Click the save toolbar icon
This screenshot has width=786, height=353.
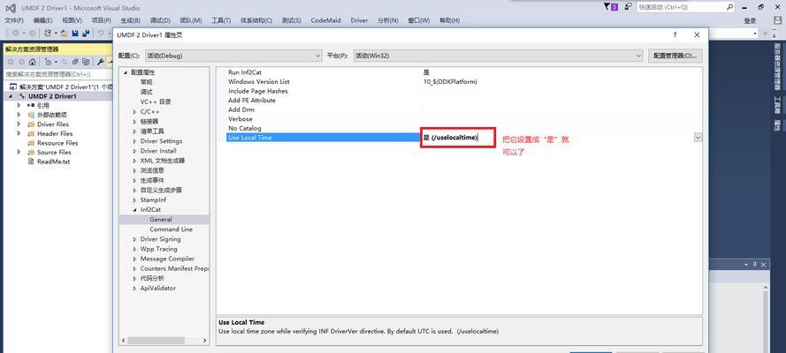click(x=75, y=33)
